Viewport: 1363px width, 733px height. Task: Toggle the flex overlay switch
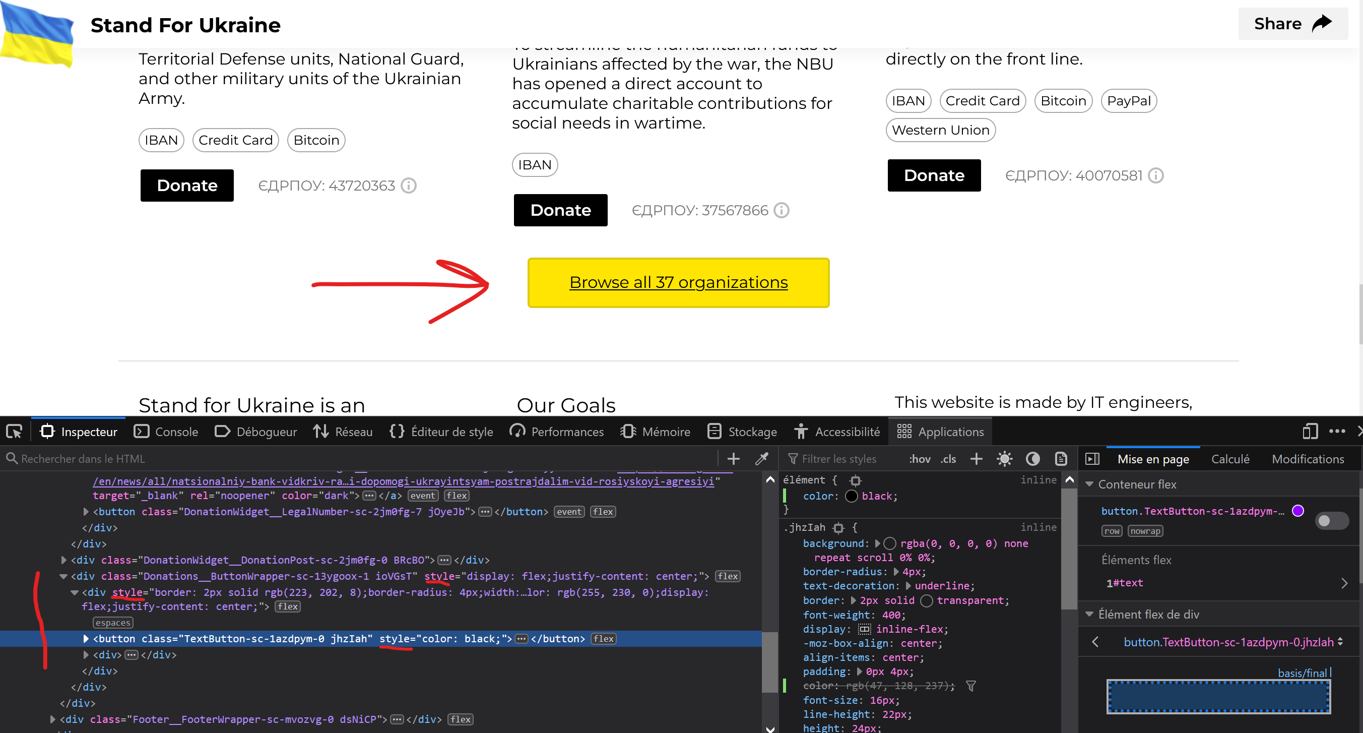[1331, 521]
